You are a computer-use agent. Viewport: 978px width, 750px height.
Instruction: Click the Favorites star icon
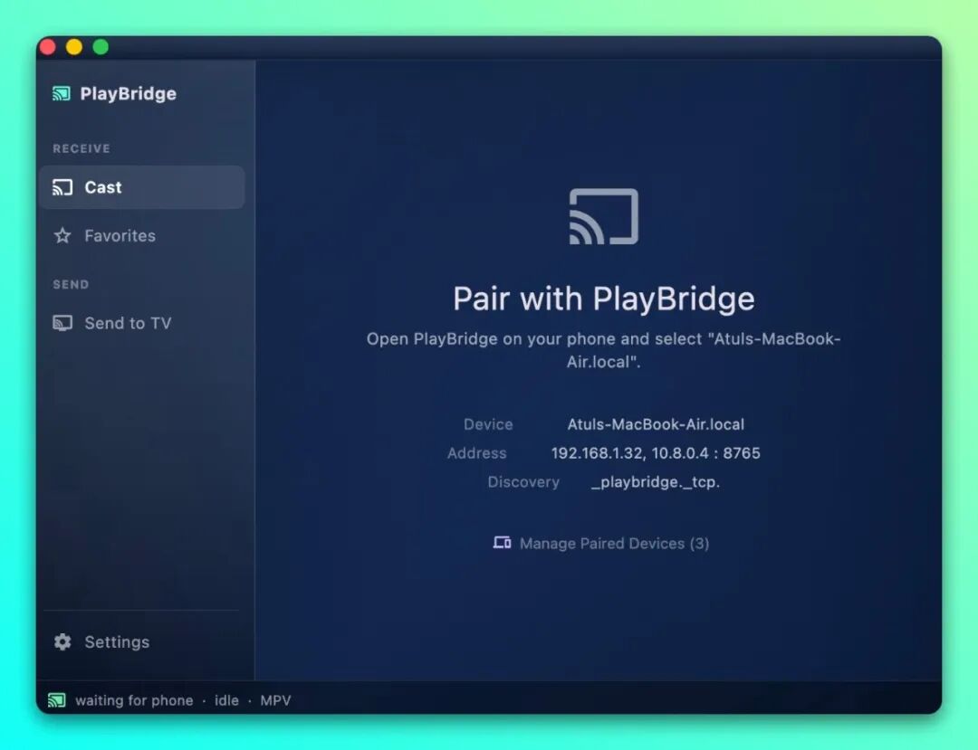[x=62, y=235]
